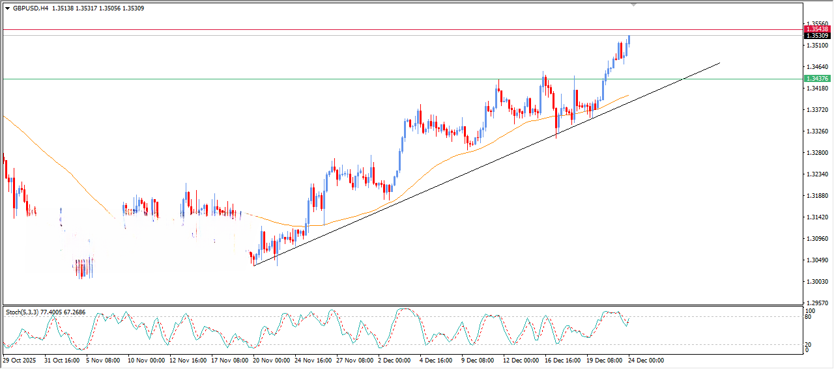Click the triangle arrow before GBPUSD,H4
Viewport: 834px width, 369px height.
(x=7, y=8)
